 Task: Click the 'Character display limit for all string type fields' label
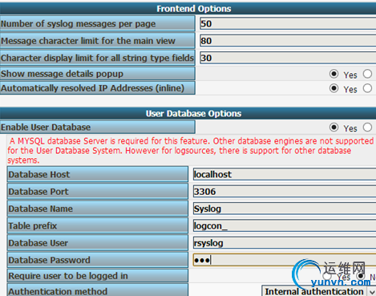coord(97,58)
